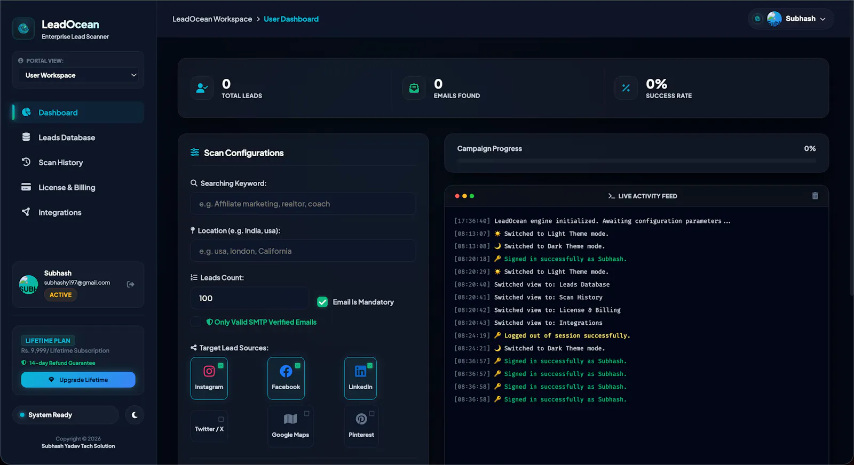The image size is (854, 465).
Task: Click the small LeadOcean icon beside top avatar
Action: (x=757, y=19)
